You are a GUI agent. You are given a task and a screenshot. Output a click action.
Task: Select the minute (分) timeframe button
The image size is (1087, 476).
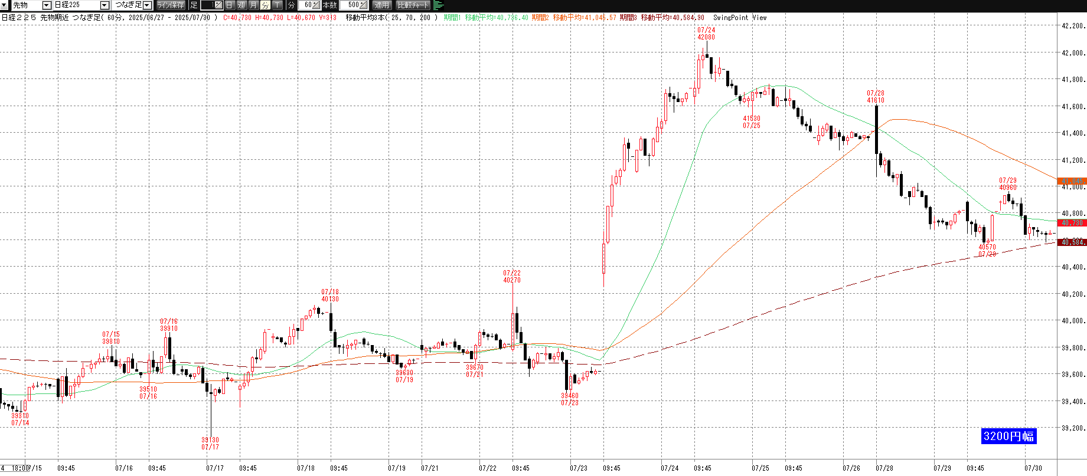tap(265, 5)
